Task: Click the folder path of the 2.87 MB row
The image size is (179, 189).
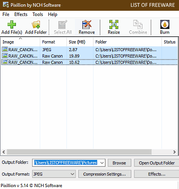Action: coord(126,50)
